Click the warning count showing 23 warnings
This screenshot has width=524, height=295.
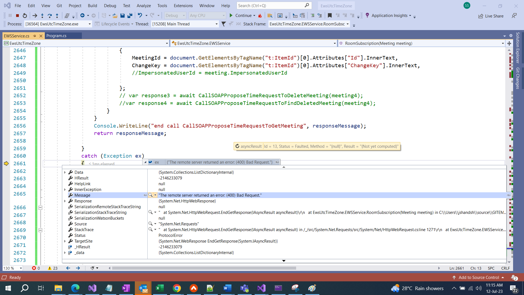pyautogui.click(x=52, y=268)
